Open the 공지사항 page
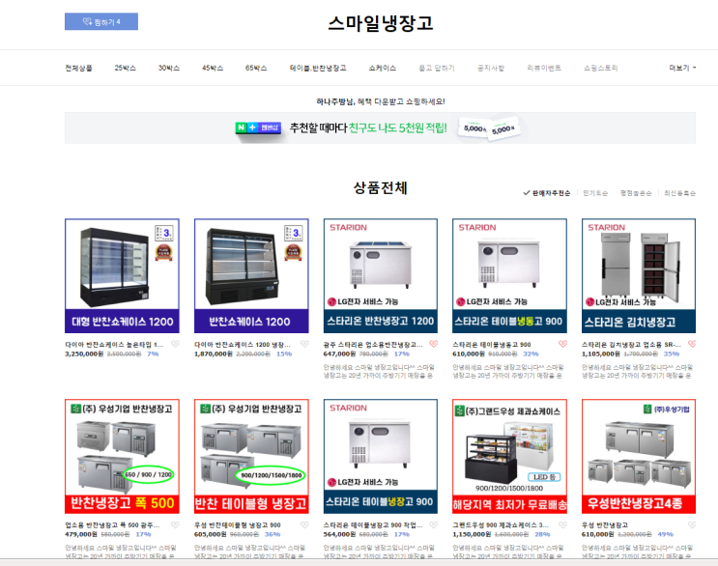The height and width of the screenshot is (566, 718). coord(491,69)
